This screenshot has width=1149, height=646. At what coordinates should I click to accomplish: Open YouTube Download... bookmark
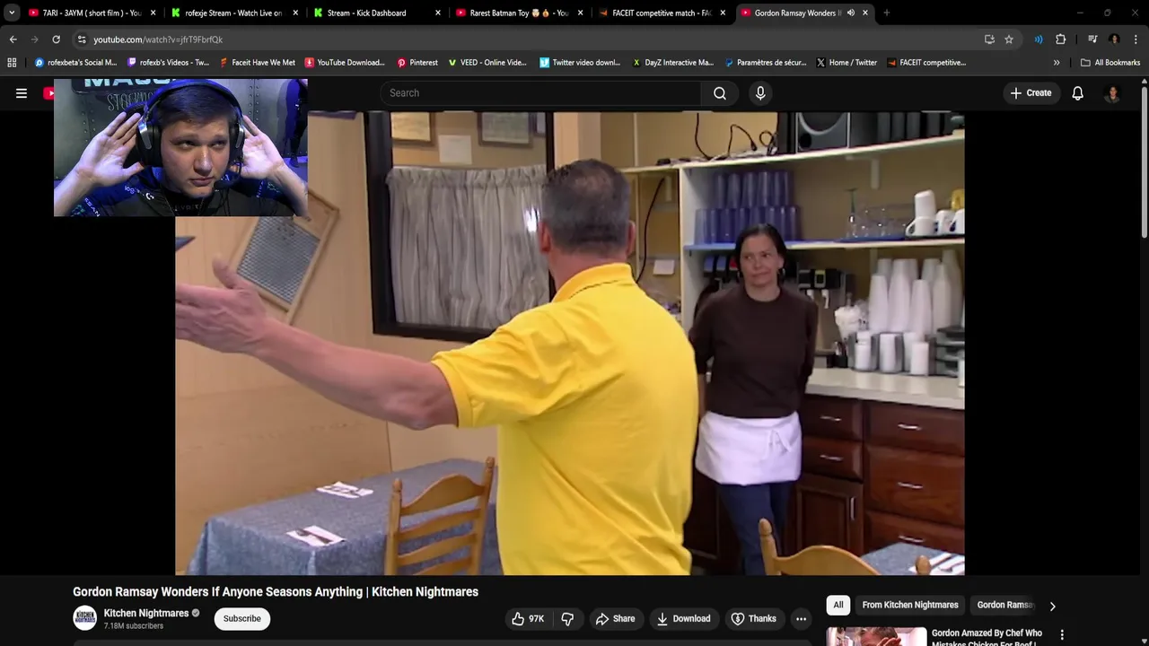345,63
